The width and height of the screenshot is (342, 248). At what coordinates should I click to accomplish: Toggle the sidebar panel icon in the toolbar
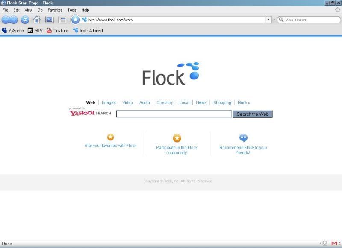coord(62,20)
